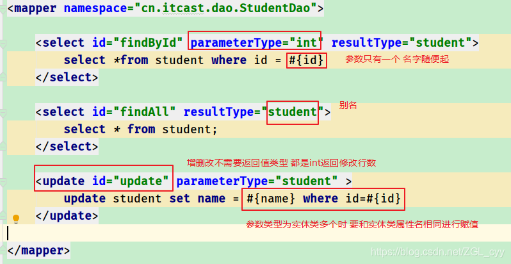The height and width of the screenshot is (264, 511).
Task: Click the #{name} placeholder
Action: (x=271, y=199)
